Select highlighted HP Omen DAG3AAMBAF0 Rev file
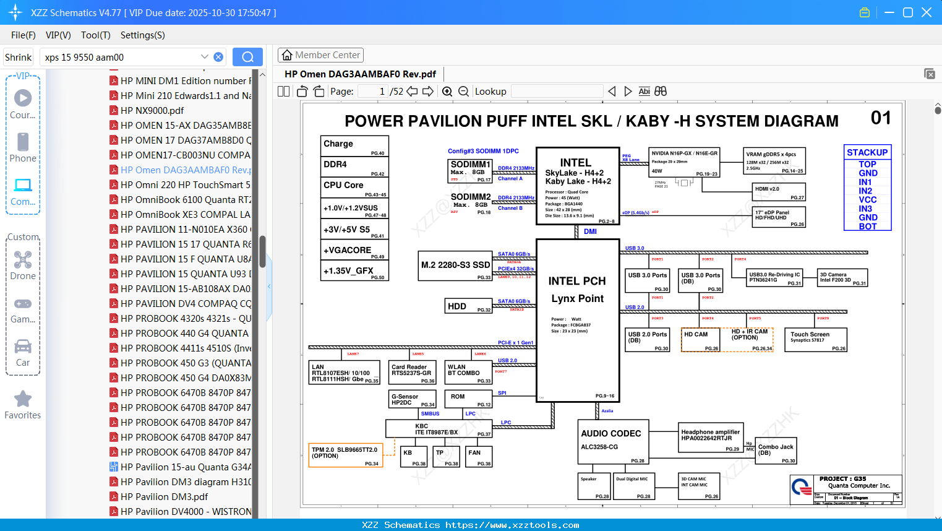This screenshot has width=942, height=531. [x=180, y=170]
